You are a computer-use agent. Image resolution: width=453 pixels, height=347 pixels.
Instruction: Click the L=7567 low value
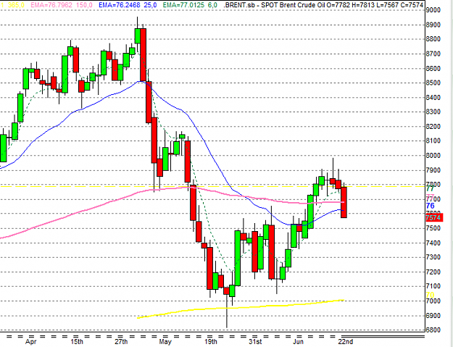(x=387, y=5)
